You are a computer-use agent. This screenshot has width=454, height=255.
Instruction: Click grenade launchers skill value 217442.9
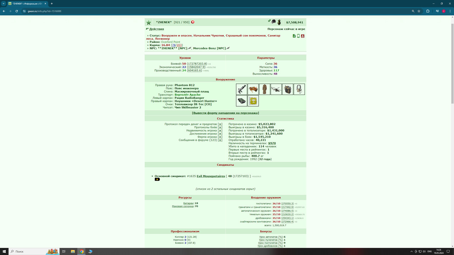288,207
